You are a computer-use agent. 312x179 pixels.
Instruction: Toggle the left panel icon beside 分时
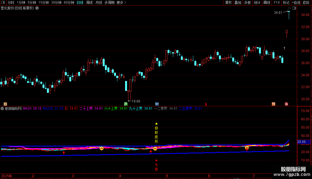[x=3, y=2]
